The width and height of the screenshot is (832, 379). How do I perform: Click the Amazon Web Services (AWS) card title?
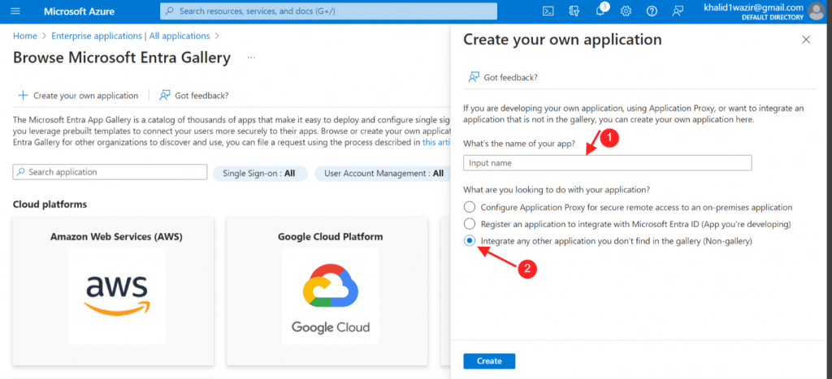tap(116, 237)
